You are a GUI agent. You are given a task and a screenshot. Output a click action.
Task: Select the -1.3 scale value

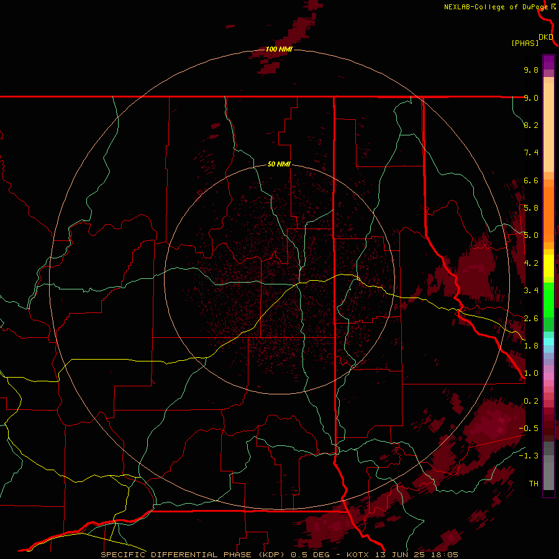click(529, 456)
